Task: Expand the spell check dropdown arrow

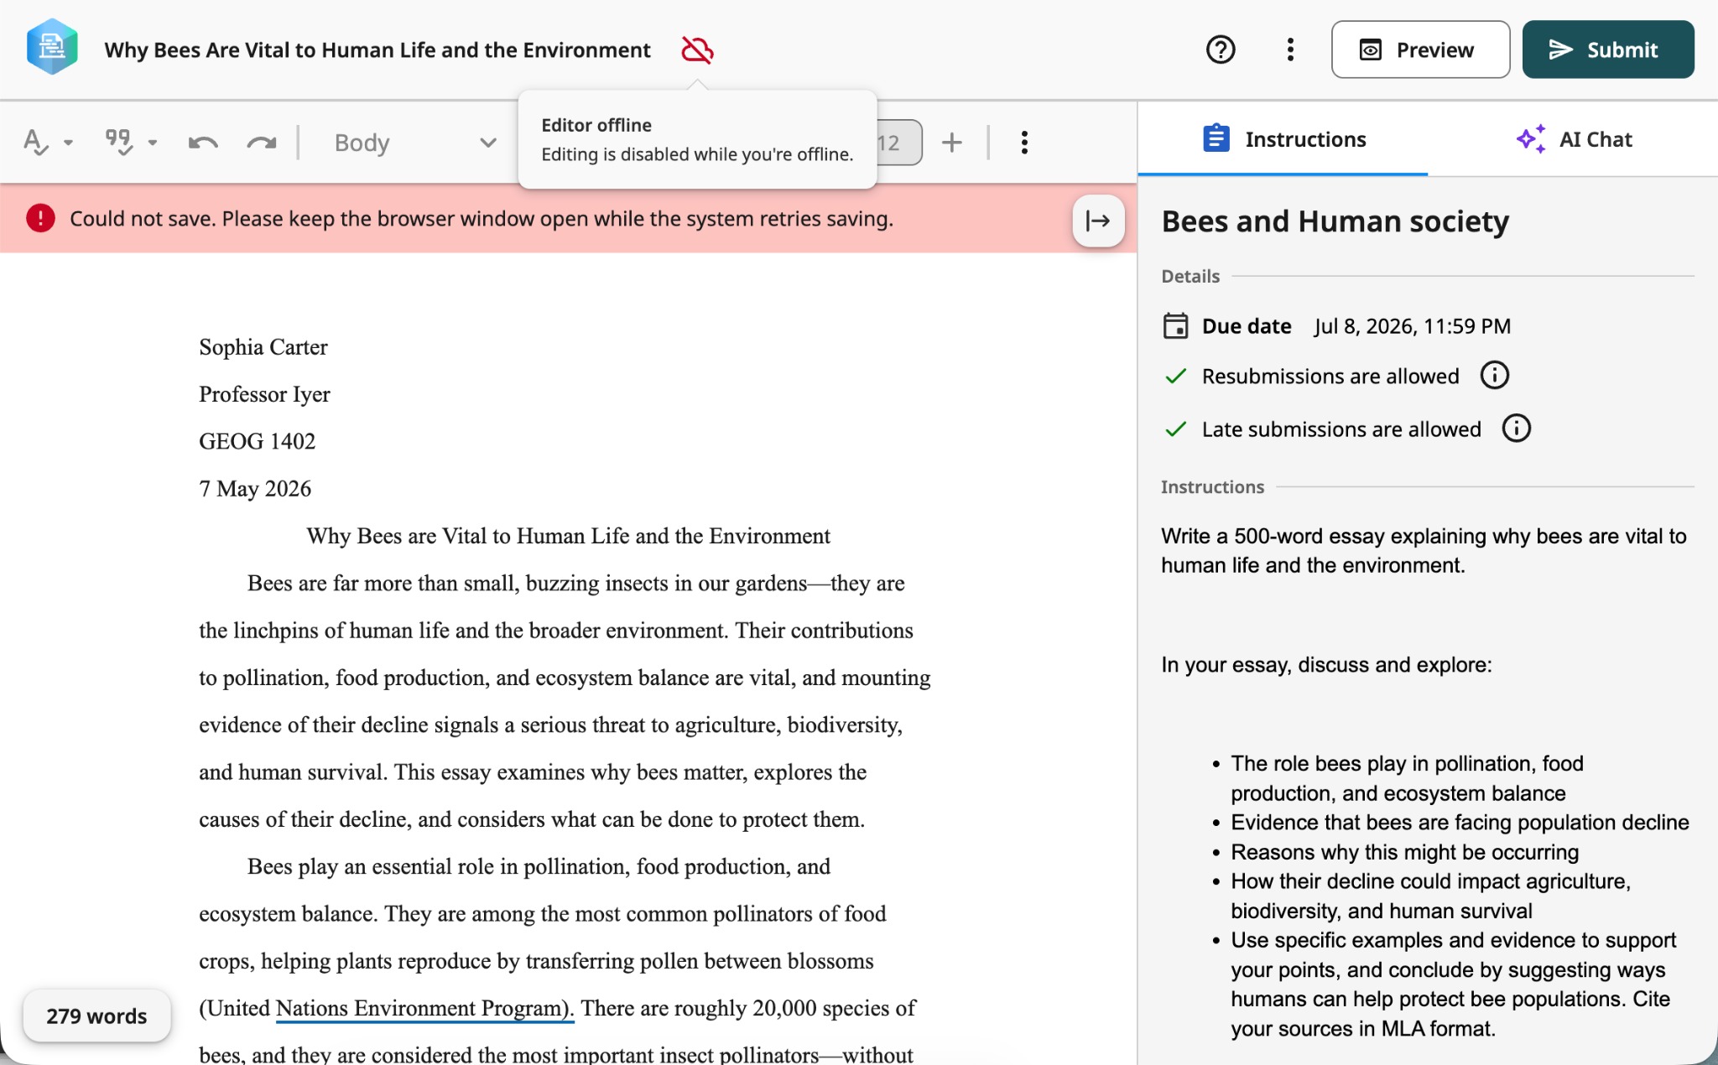Action: 69,143
